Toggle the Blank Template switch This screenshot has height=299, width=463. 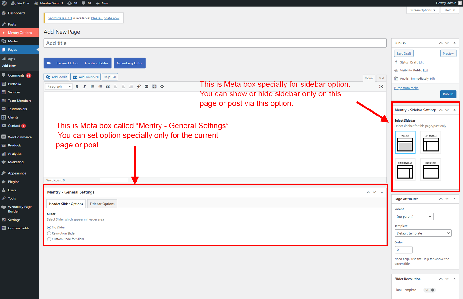coord(430,290)
